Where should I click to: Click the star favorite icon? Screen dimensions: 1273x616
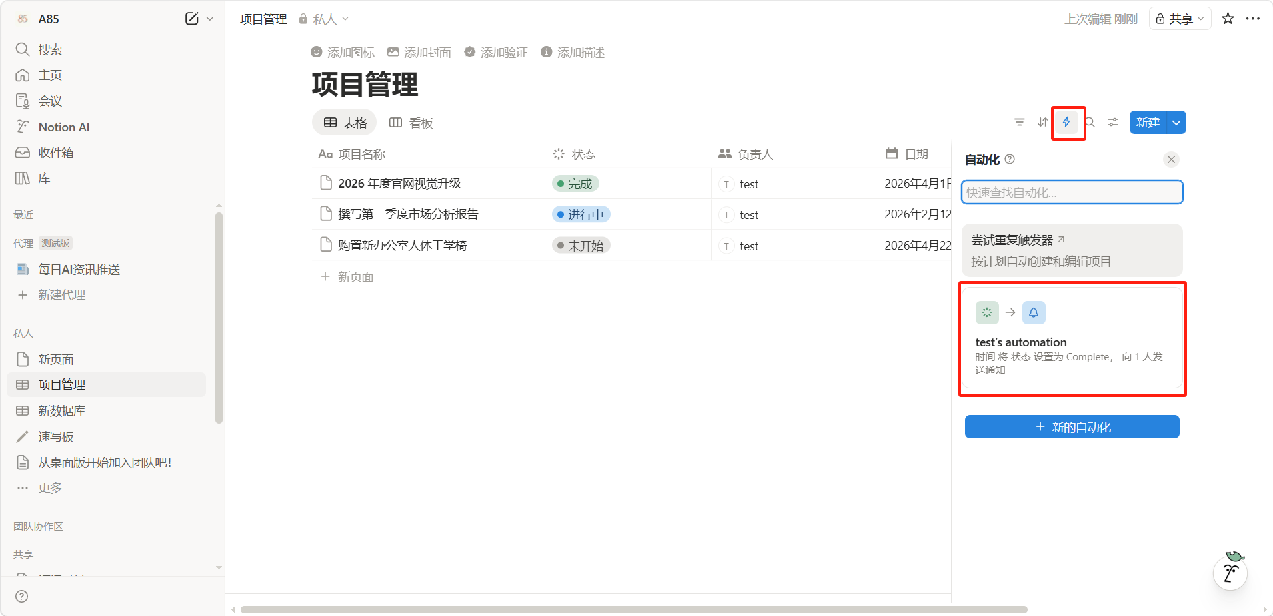(1228, 19)
